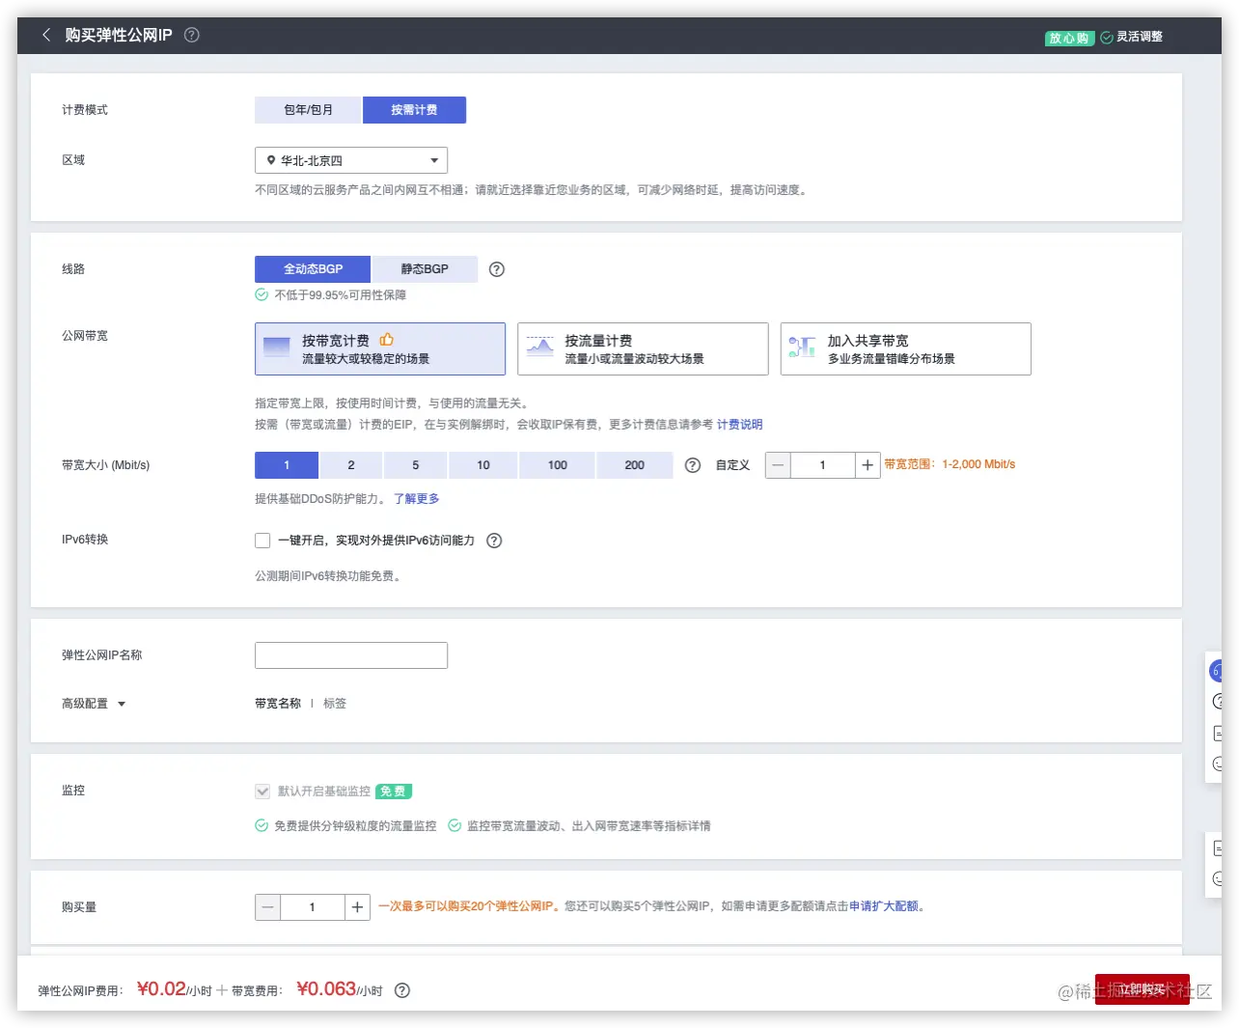Viewport: 1239px width, 1028px height.
Task: Focus the custom bandwidth value field
Action: point(823,465)
